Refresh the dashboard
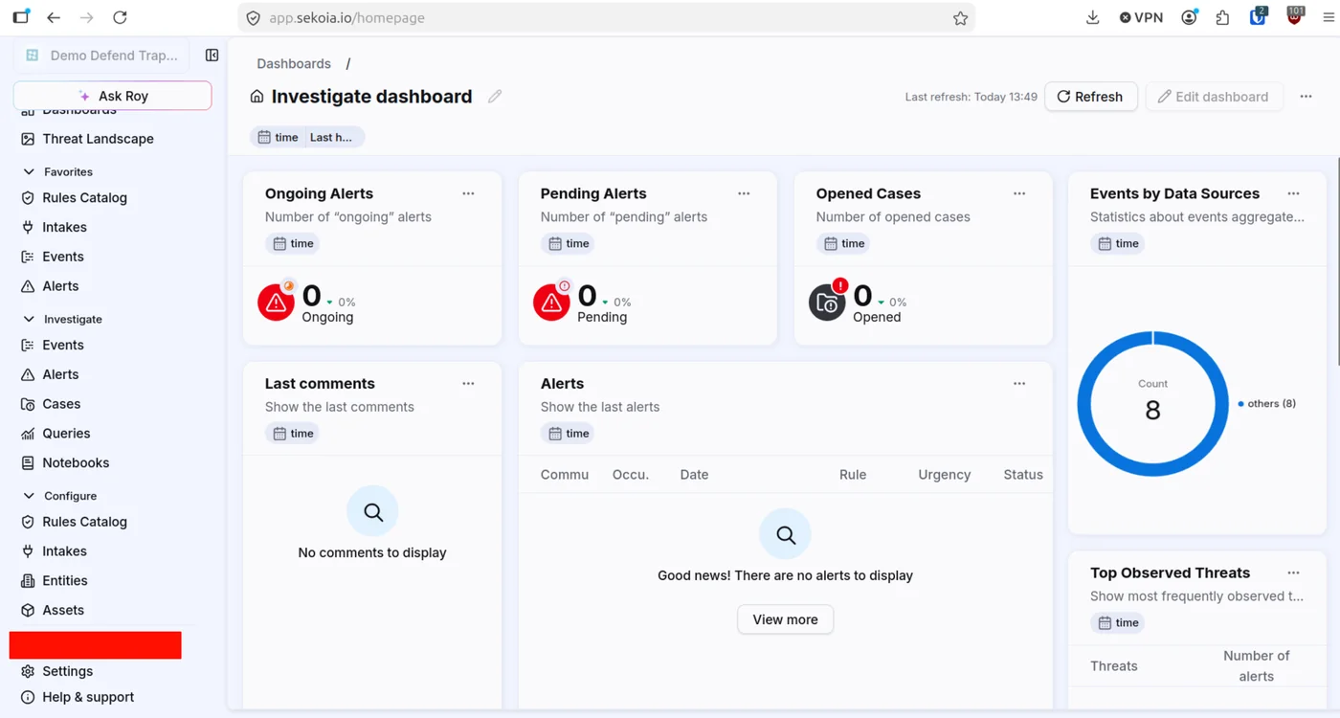1340x718 pixels. (1090, 97)
